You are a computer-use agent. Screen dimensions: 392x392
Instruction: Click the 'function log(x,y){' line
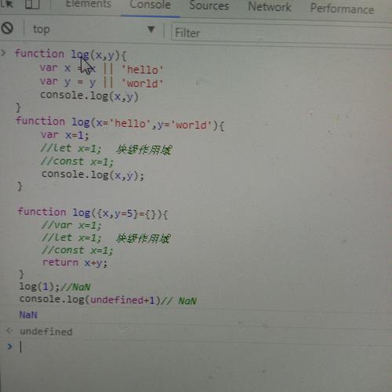71,54
